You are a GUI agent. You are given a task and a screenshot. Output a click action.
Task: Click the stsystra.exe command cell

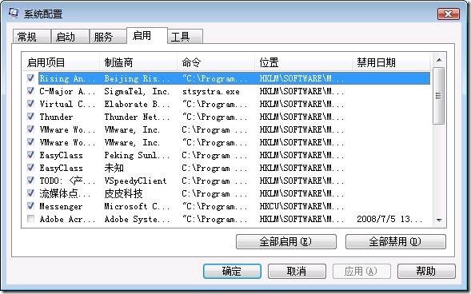(211, 91)
